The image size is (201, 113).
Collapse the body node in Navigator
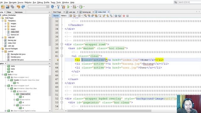tap(3, 74)
